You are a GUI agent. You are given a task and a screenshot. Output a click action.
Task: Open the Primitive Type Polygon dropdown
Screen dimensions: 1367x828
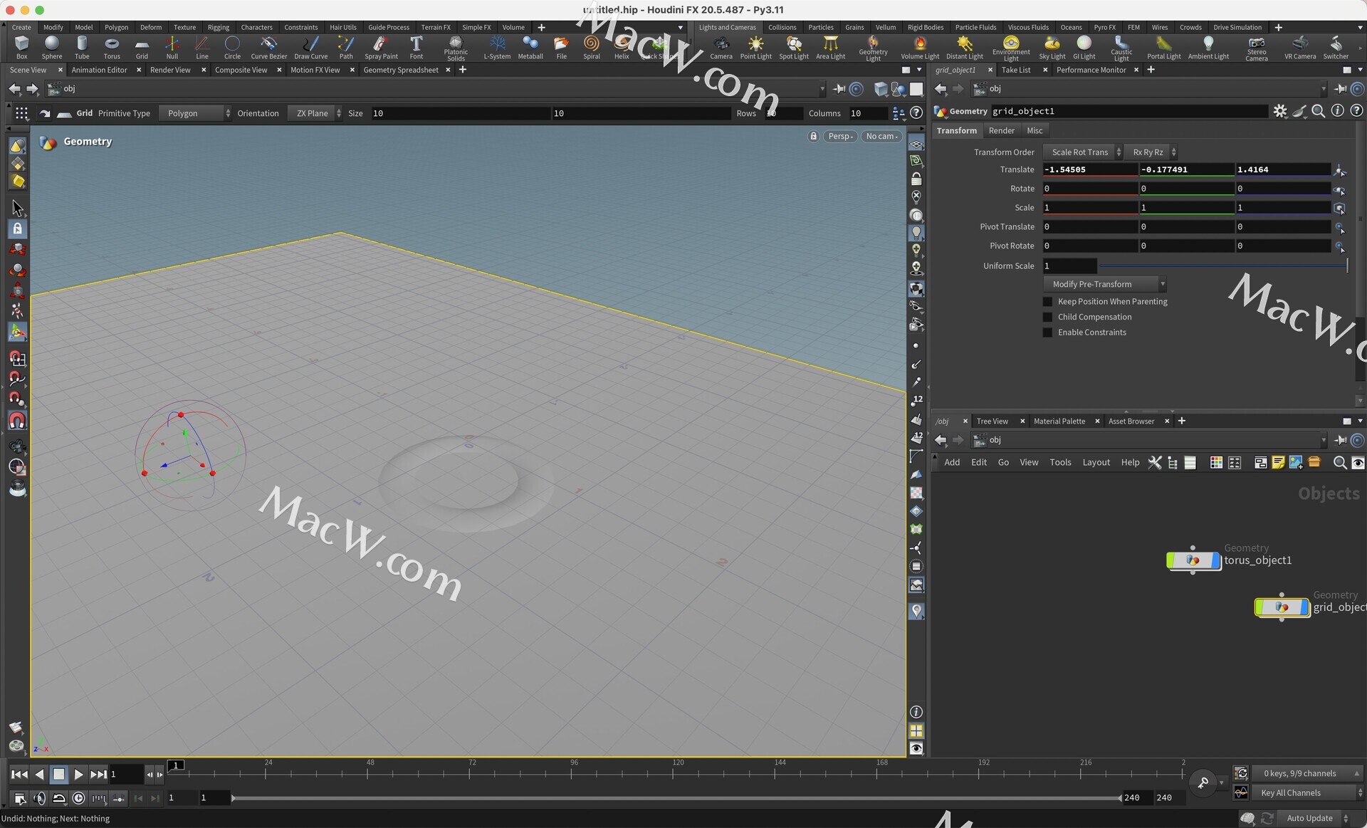pos(194,113)
